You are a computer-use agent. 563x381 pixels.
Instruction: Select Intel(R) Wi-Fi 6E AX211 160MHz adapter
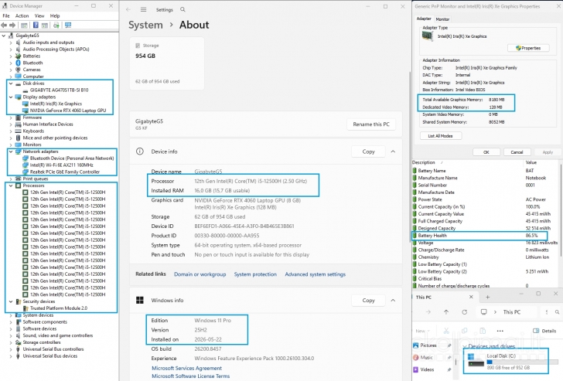click(x=61, y=165)
